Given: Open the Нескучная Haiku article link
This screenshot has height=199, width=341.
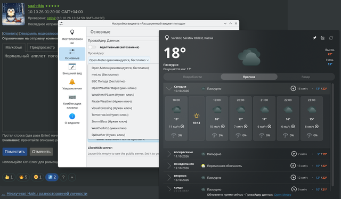Looking at the screenshot, I should tap(47, 194).
